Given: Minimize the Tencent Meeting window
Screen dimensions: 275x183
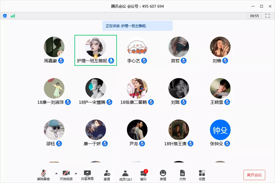Looking at the screenshot, I should click(x=253, y=6).
